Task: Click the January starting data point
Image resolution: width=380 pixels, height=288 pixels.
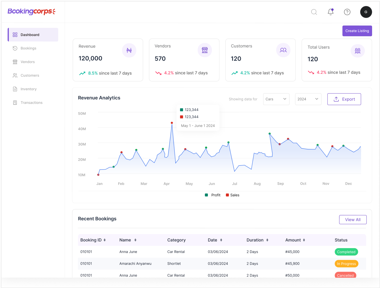Action: (x=98, y=175)
